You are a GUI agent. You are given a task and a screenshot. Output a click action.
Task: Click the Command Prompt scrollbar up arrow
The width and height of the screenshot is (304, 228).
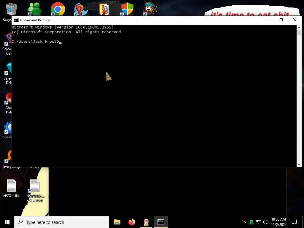point(299,27)
